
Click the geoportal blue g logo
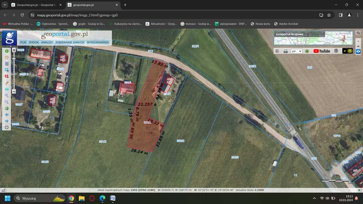(9, 38)
